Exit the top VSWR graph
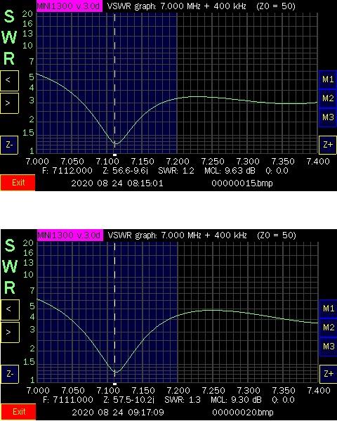 tap(18, 183)
